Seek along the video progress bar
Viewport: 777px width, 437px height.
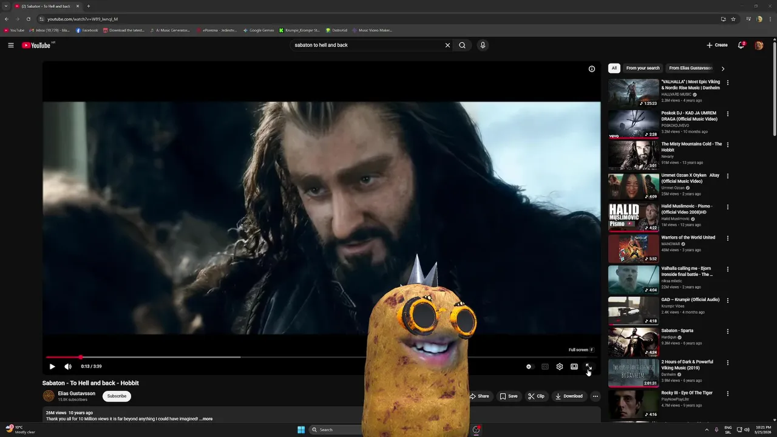pyautogui.click(x=321, y=357)
